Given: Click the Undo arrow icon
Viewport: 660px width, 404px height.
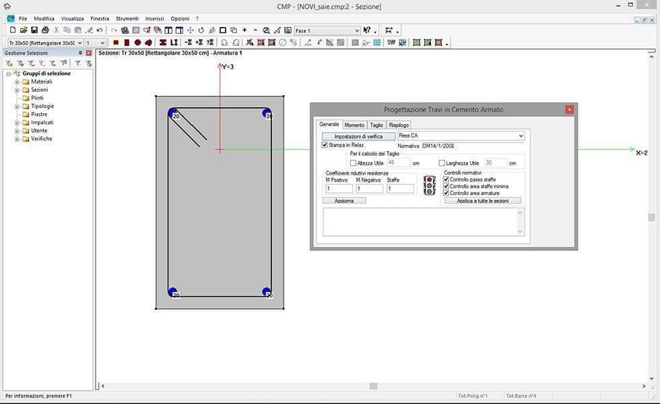Looking at the screenshot, I should 100,30.
